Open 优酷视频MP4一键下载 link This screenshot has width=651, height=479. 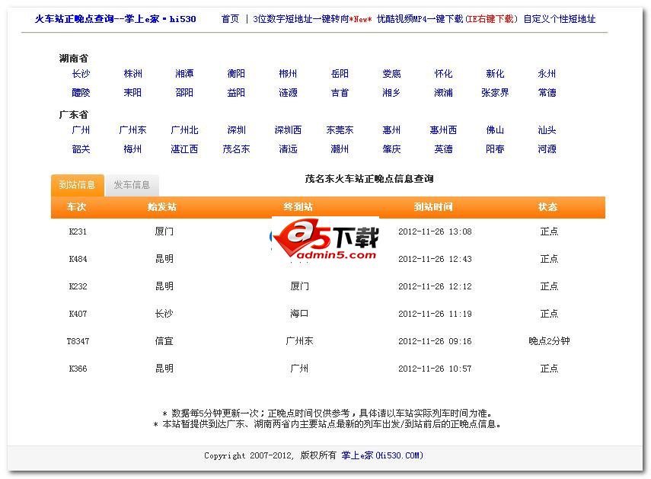420,19
